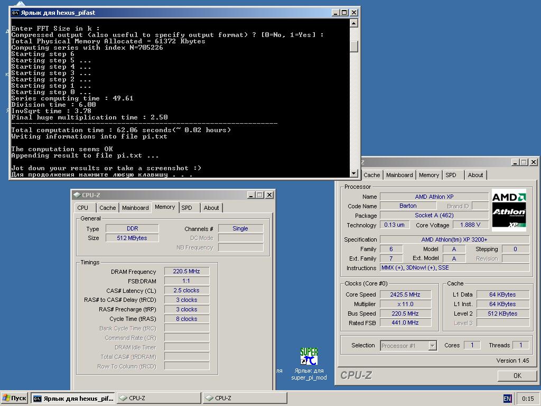Viewport: 541px width, 406px height.
Task: Click Series computing time 49.61 line
Action: (72, 98)
